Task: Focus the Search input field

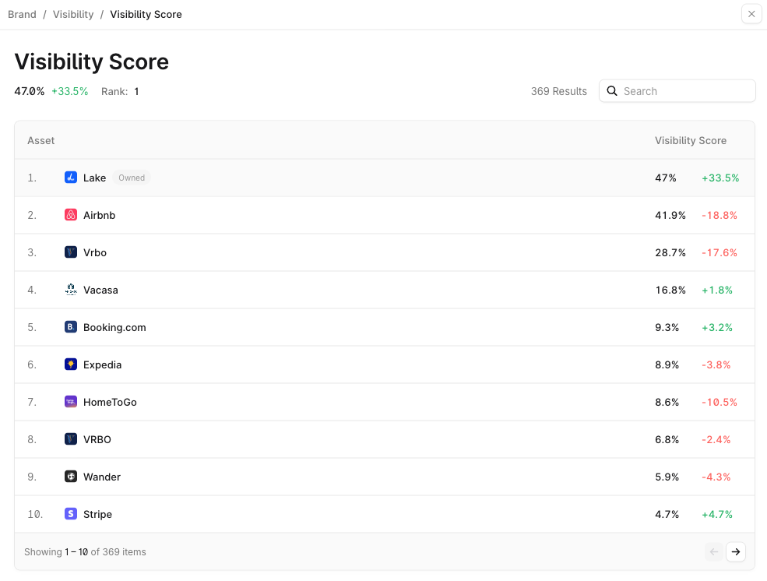Action: (685, 91)
